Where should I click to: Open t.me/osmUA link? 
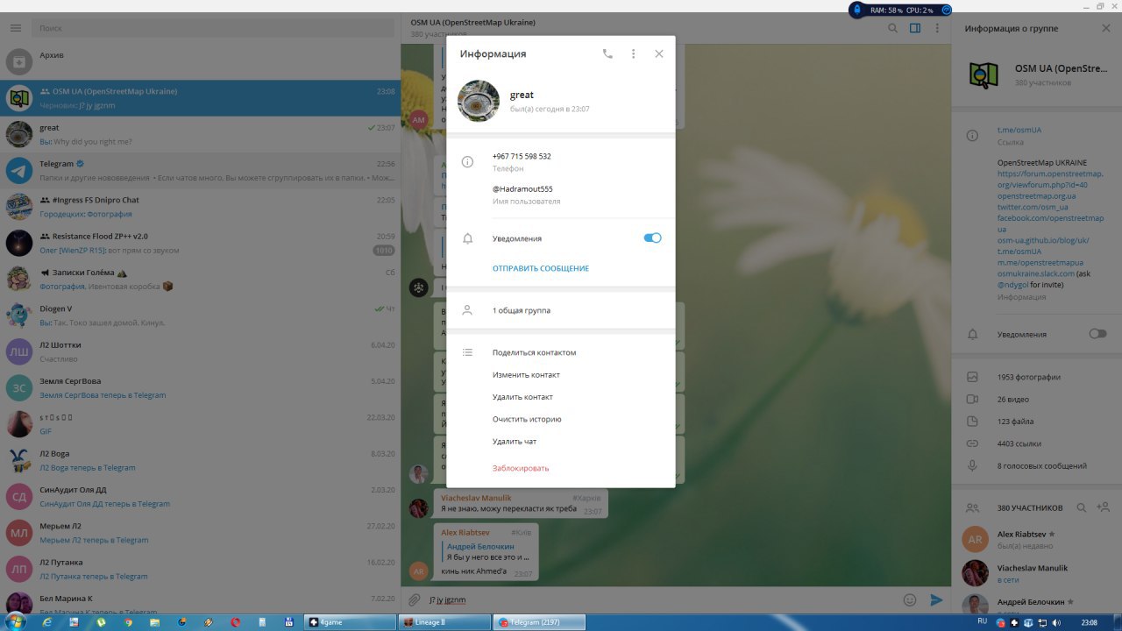(x=1019, y=130)
